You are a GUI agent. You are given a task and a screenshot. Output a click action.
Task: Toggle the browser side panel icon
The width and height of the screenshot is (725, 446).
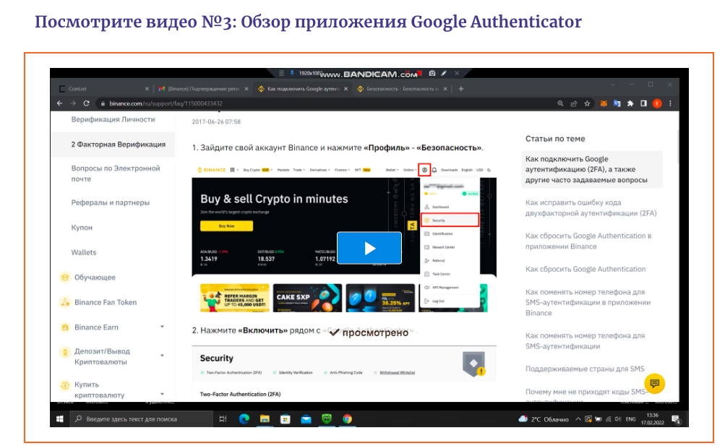643,103
